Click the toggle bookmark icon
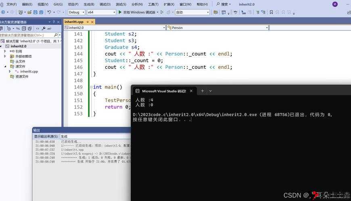351x201 pixels. click(271, 12)
